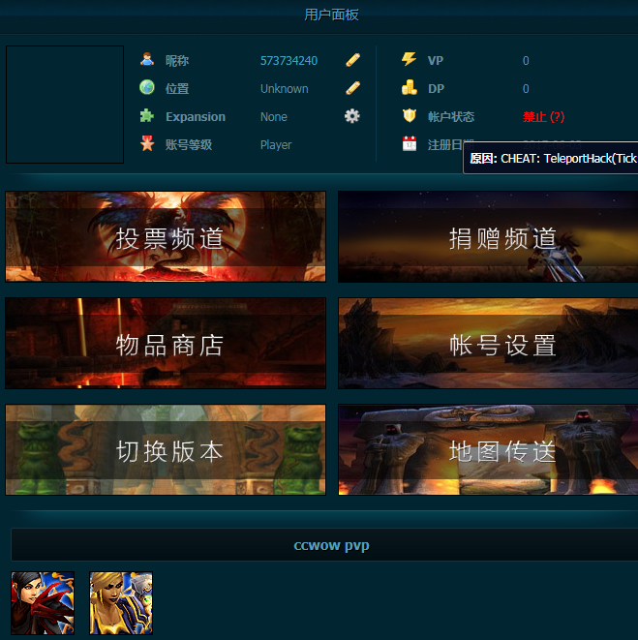Click the nickname user avatar icon

tap(147, 60)
